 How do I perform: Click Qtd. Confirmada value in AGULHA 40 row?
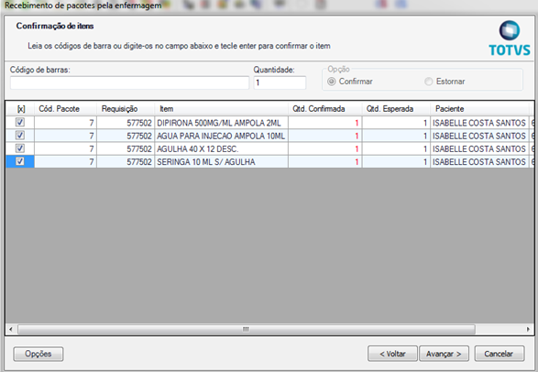[x=325, y=148]
